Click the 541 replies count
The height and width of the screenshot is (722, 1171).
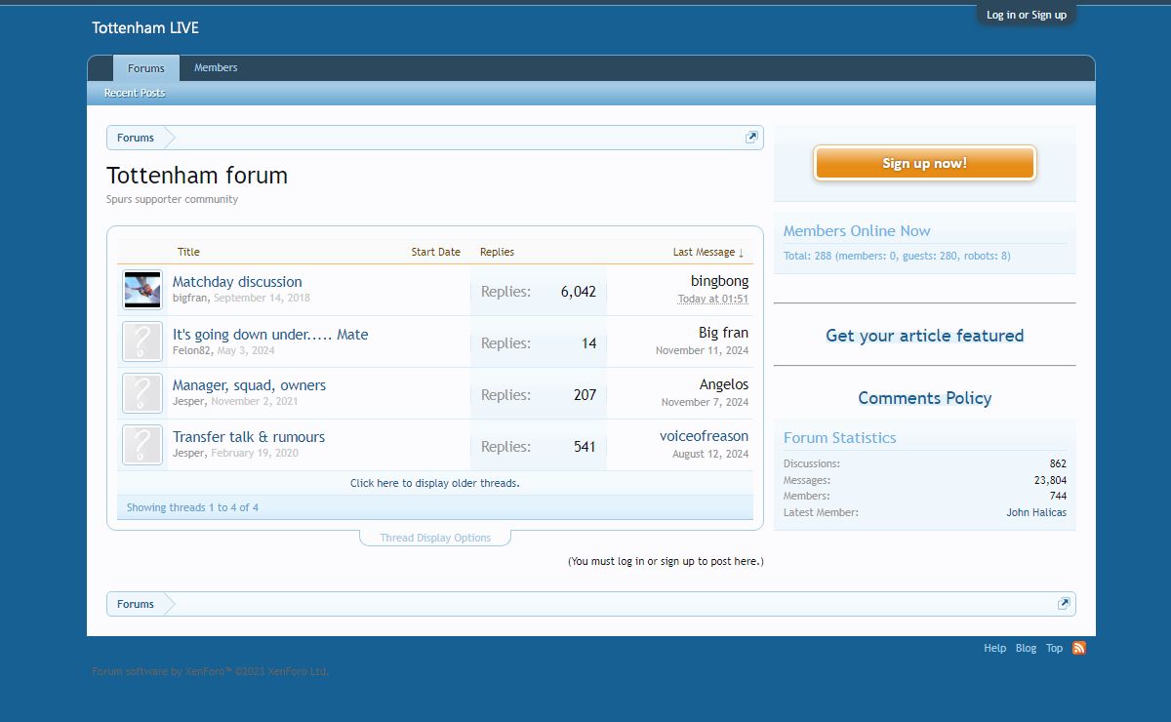[x=585, y=447]
